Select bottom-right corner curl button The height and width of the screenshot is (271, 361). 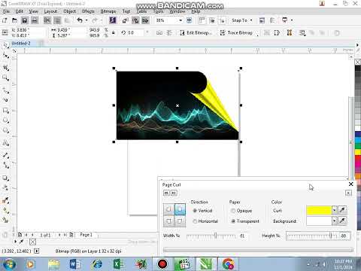[x=180, y=221]
